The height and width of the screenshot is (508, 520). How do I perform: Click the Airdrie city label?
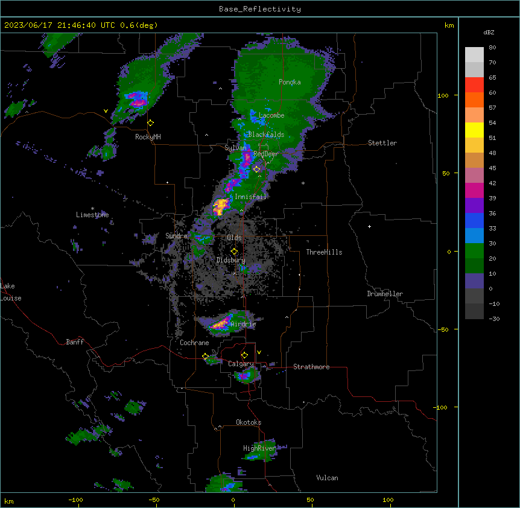pyautogui.click(x=244, y=324)
